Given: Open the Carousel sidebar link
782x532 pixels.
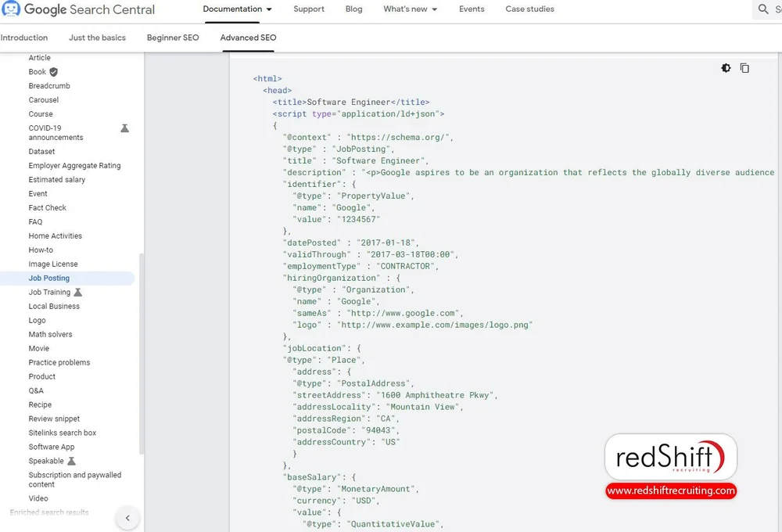Looking at the screenshot, I should pos(43,100).
